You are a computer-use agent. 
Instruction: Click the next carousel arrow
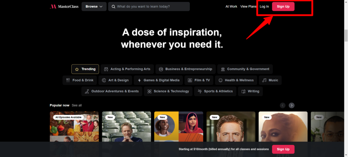tap(292, 105)
